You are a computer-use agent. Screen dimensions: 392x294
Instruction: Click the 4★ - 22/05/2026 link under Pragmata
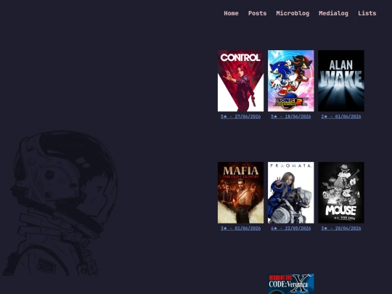(291, 229)
